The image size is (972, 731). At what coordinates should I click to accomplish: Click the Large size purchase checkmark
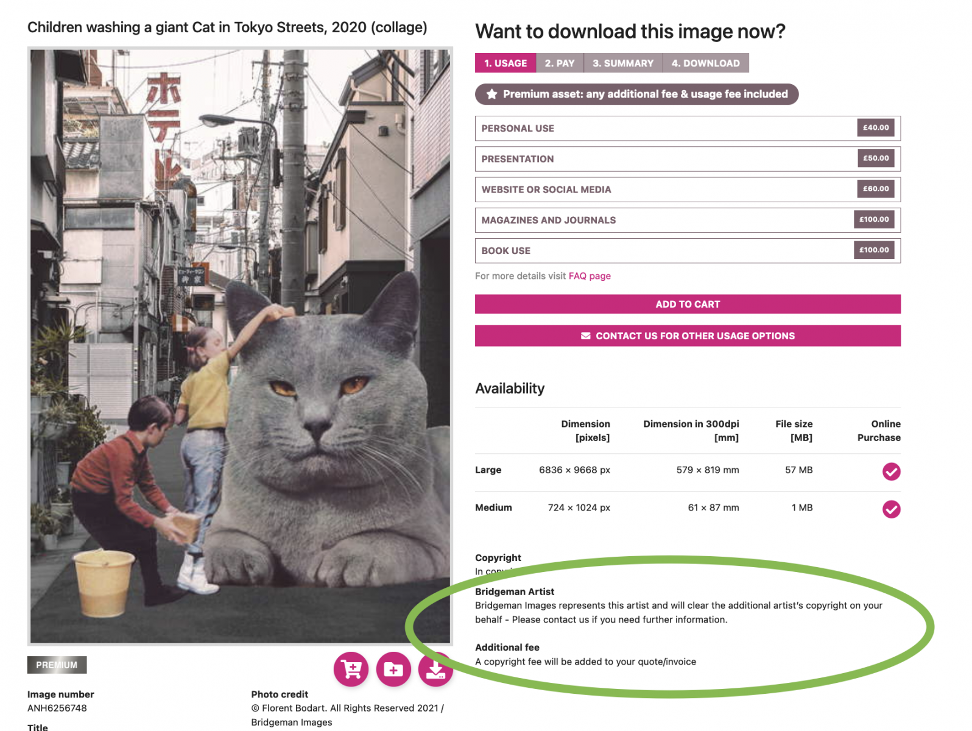tap(891, 471)
